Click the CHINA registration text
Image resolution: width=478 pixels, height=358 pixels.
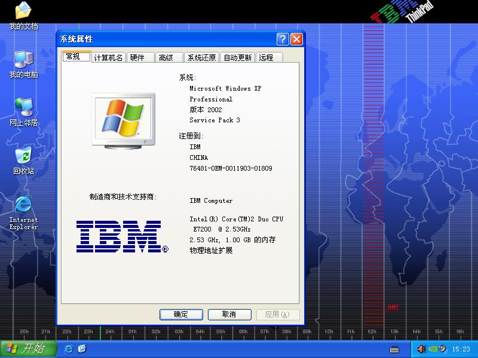[198, 158]
